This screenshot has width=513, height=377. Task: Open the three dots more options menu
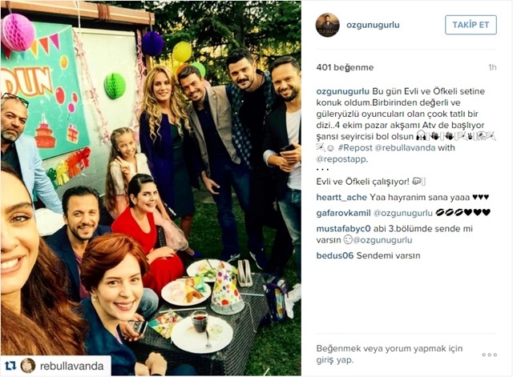(489, 355)
